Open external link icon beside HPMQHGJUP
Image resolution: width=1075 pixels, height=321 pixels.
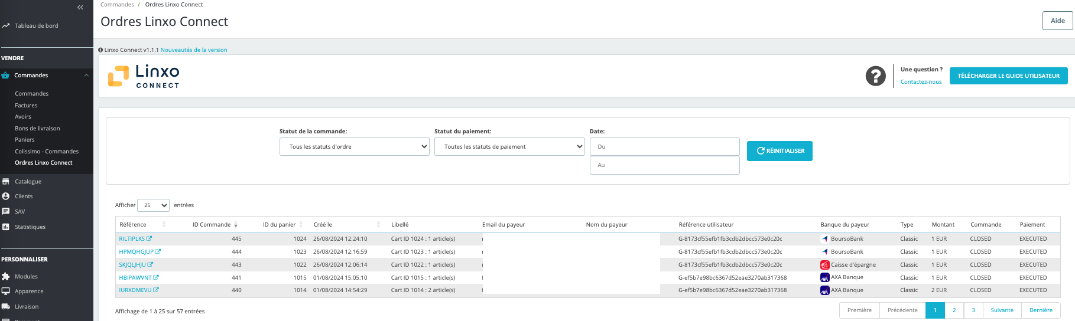coord(158,251)
